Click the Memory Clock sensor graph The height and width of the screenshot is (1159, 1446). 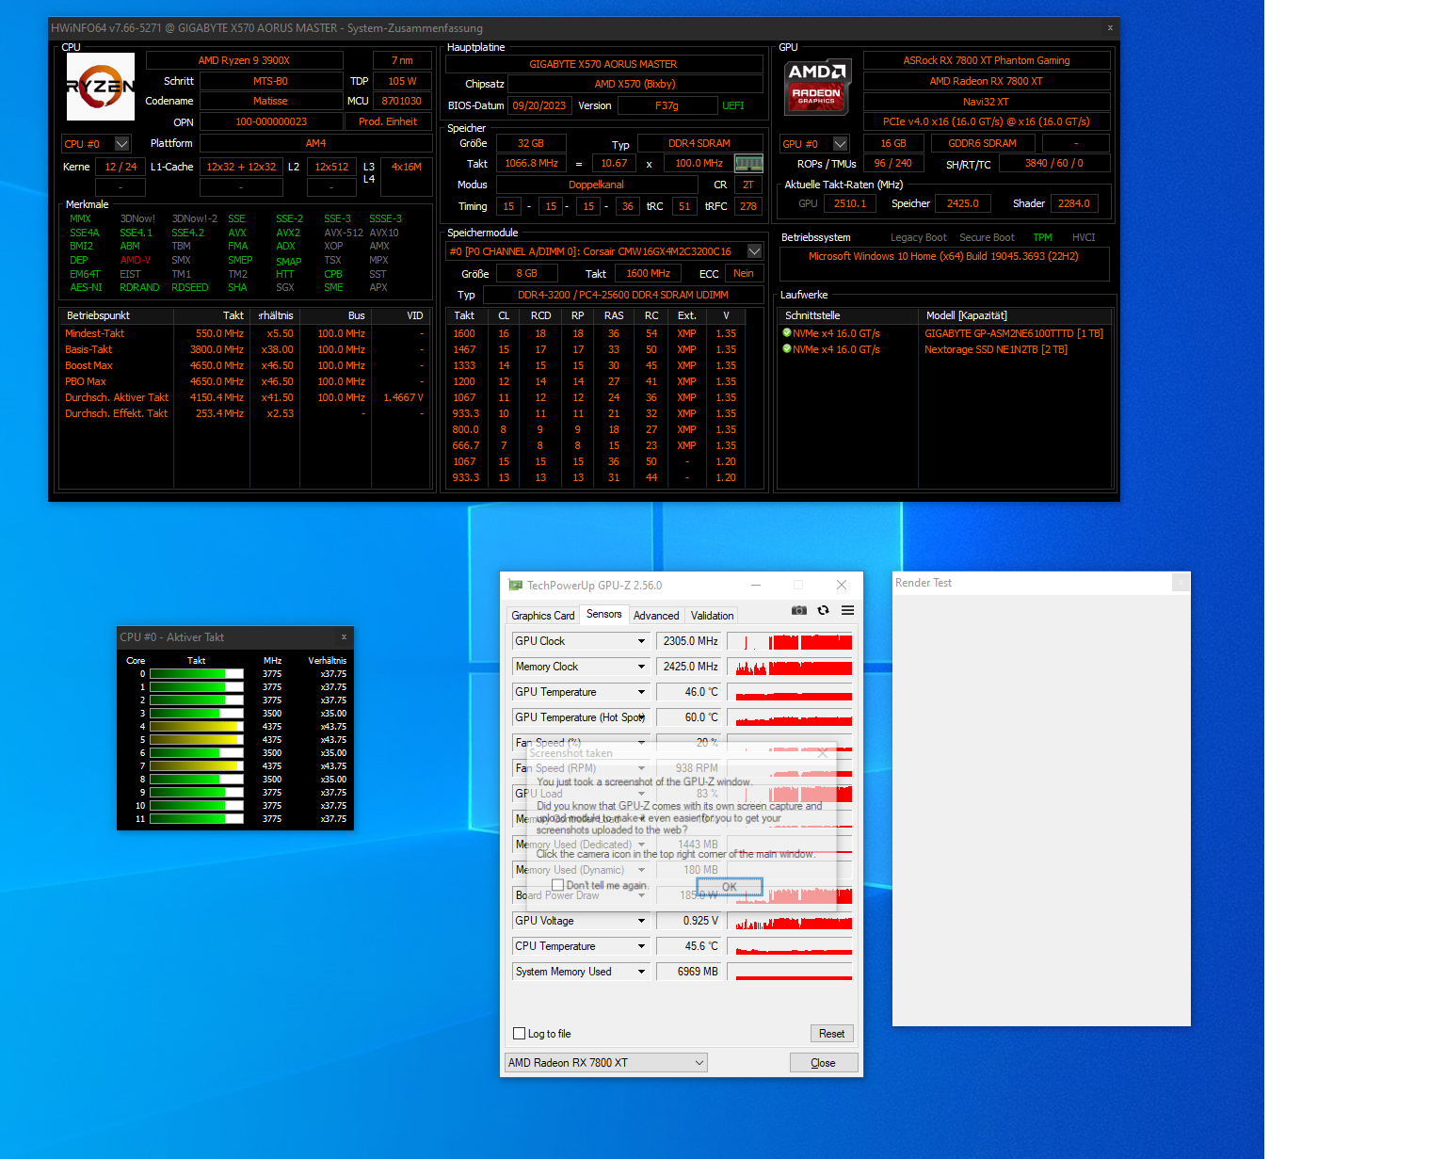pyautogui.click(x=790, y=667)
